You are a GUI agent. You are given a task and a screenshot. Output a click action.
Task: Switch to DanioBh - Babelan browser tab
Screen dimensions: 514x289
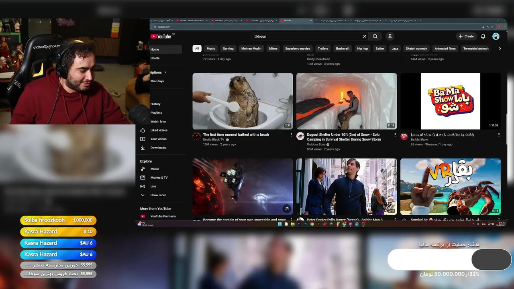192,20
